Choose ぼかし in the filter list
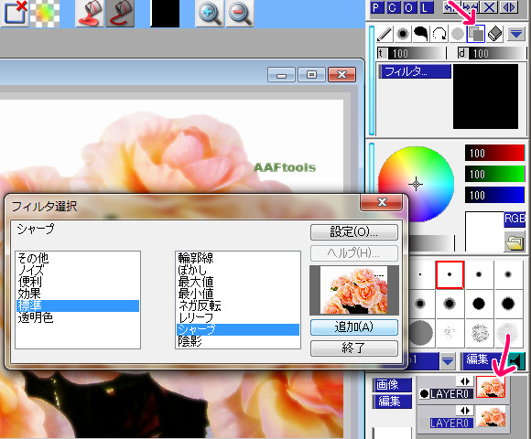 (x=238, y=270)
